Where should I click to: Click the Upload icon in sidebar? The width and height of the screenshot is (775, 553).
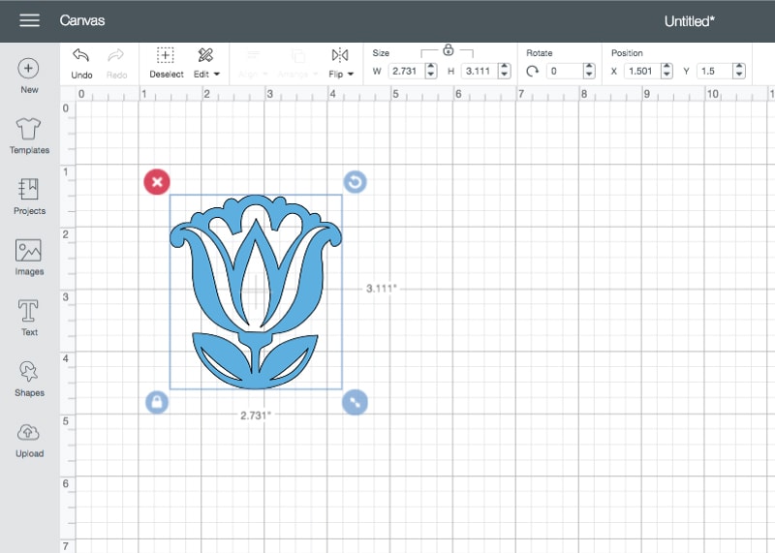29,438
